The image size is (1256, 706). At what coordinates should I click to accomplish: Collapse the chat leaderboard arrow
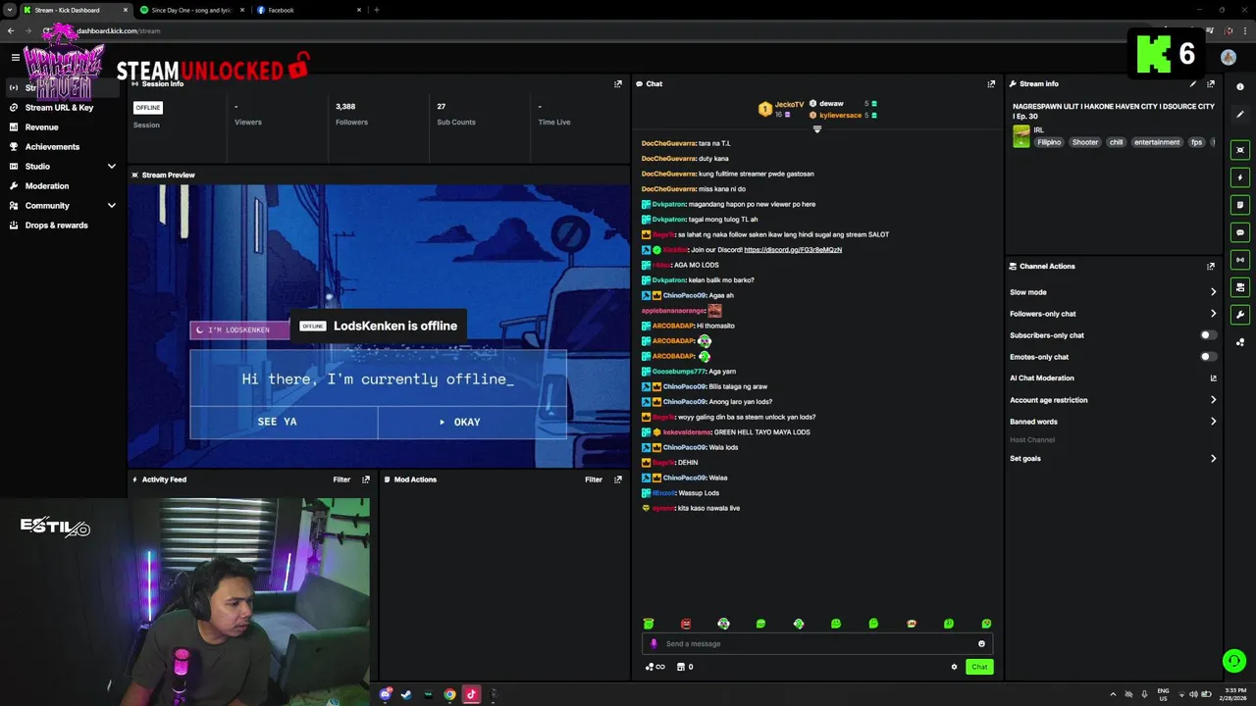click(816, 129)
